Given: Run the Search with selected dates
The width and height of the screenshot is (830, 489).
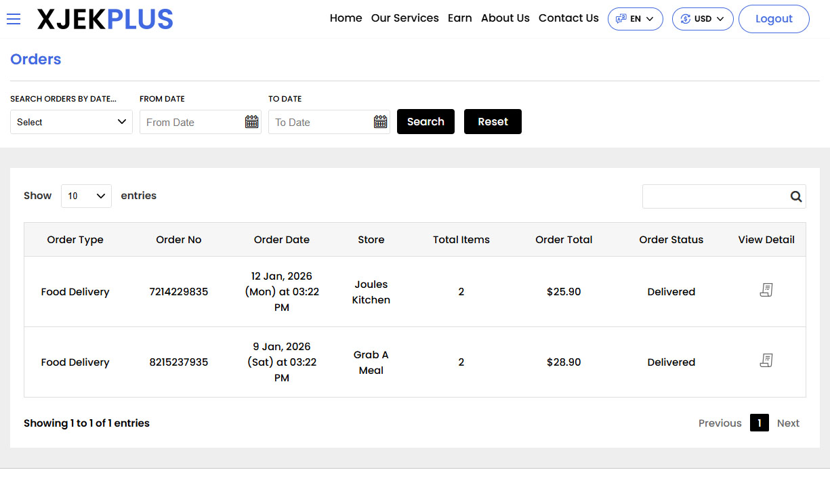Looking at the screenshot, I should coord(426,121).
